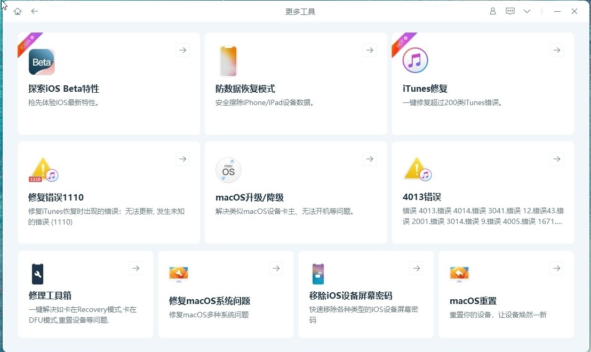Click description 一键修复超过200类iTunes错误。
591x352 pixels.
tap(453, 102)
